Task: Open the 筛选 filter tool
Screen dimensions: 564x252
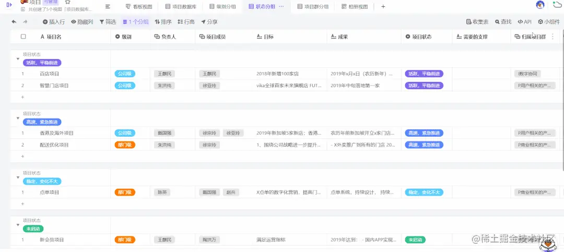Action: [x=108, y=22]
